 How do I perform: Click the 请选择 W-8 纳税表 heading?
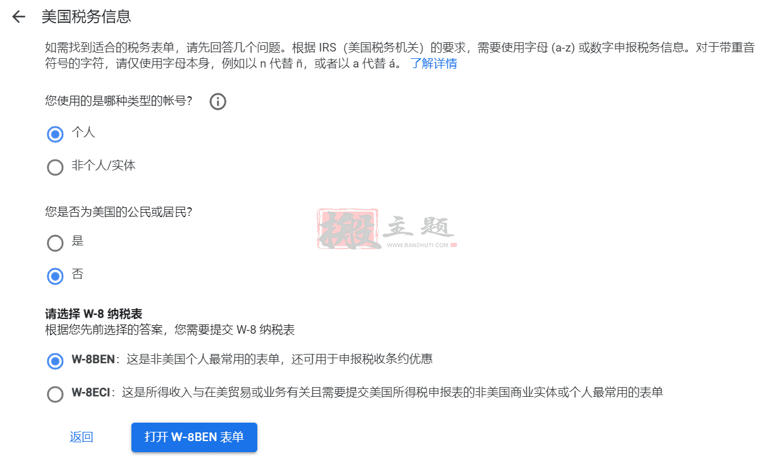(94, 315)
